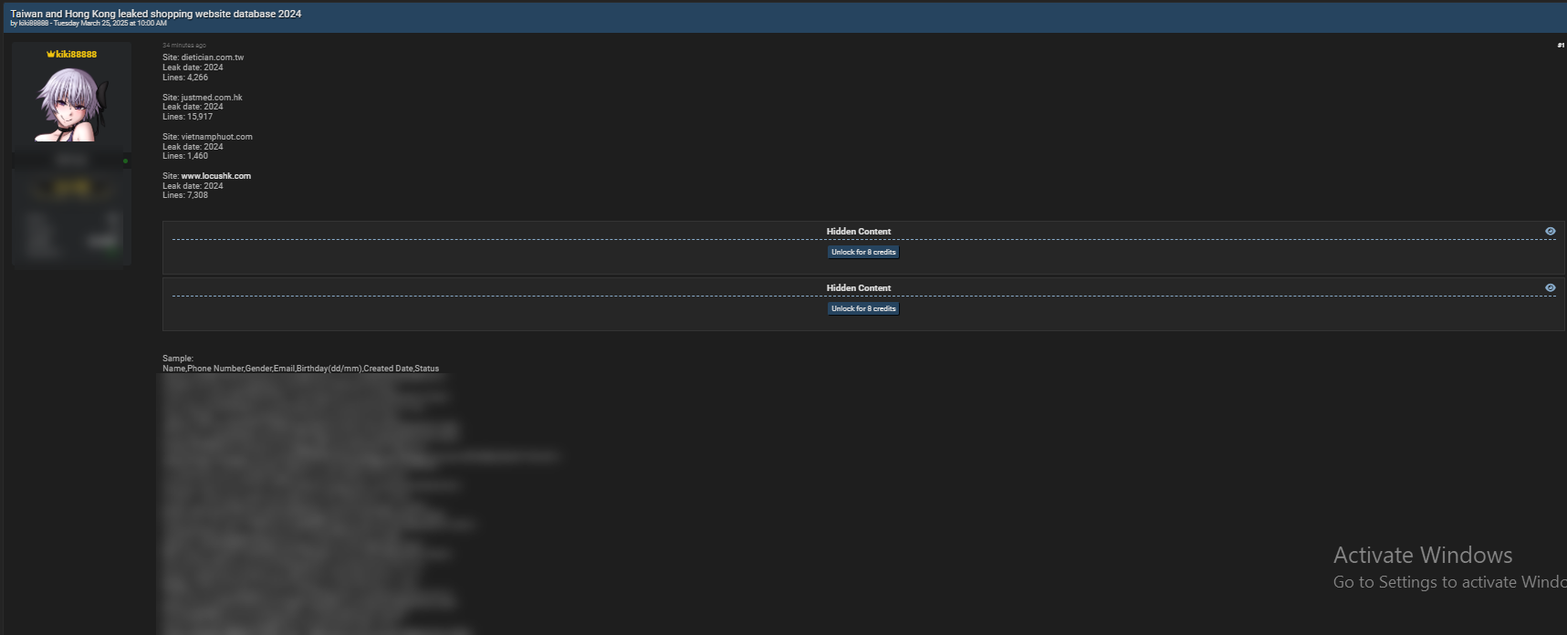Click the anime avatar of kiki88888
1567x635 pixels.
tap(71, 104)
